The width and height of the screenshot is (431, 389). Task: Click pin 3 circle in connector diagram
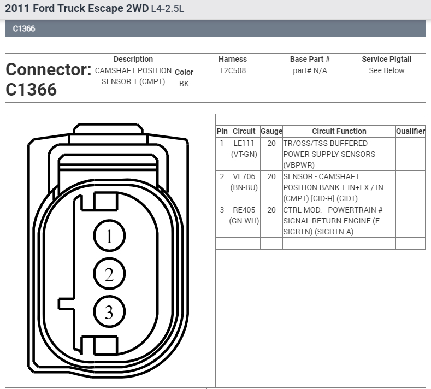(109, 311)
